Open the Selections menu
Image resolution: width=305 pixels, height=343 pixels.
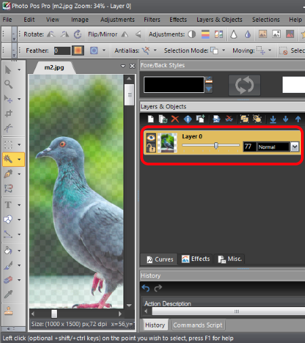tap(266, 20)
